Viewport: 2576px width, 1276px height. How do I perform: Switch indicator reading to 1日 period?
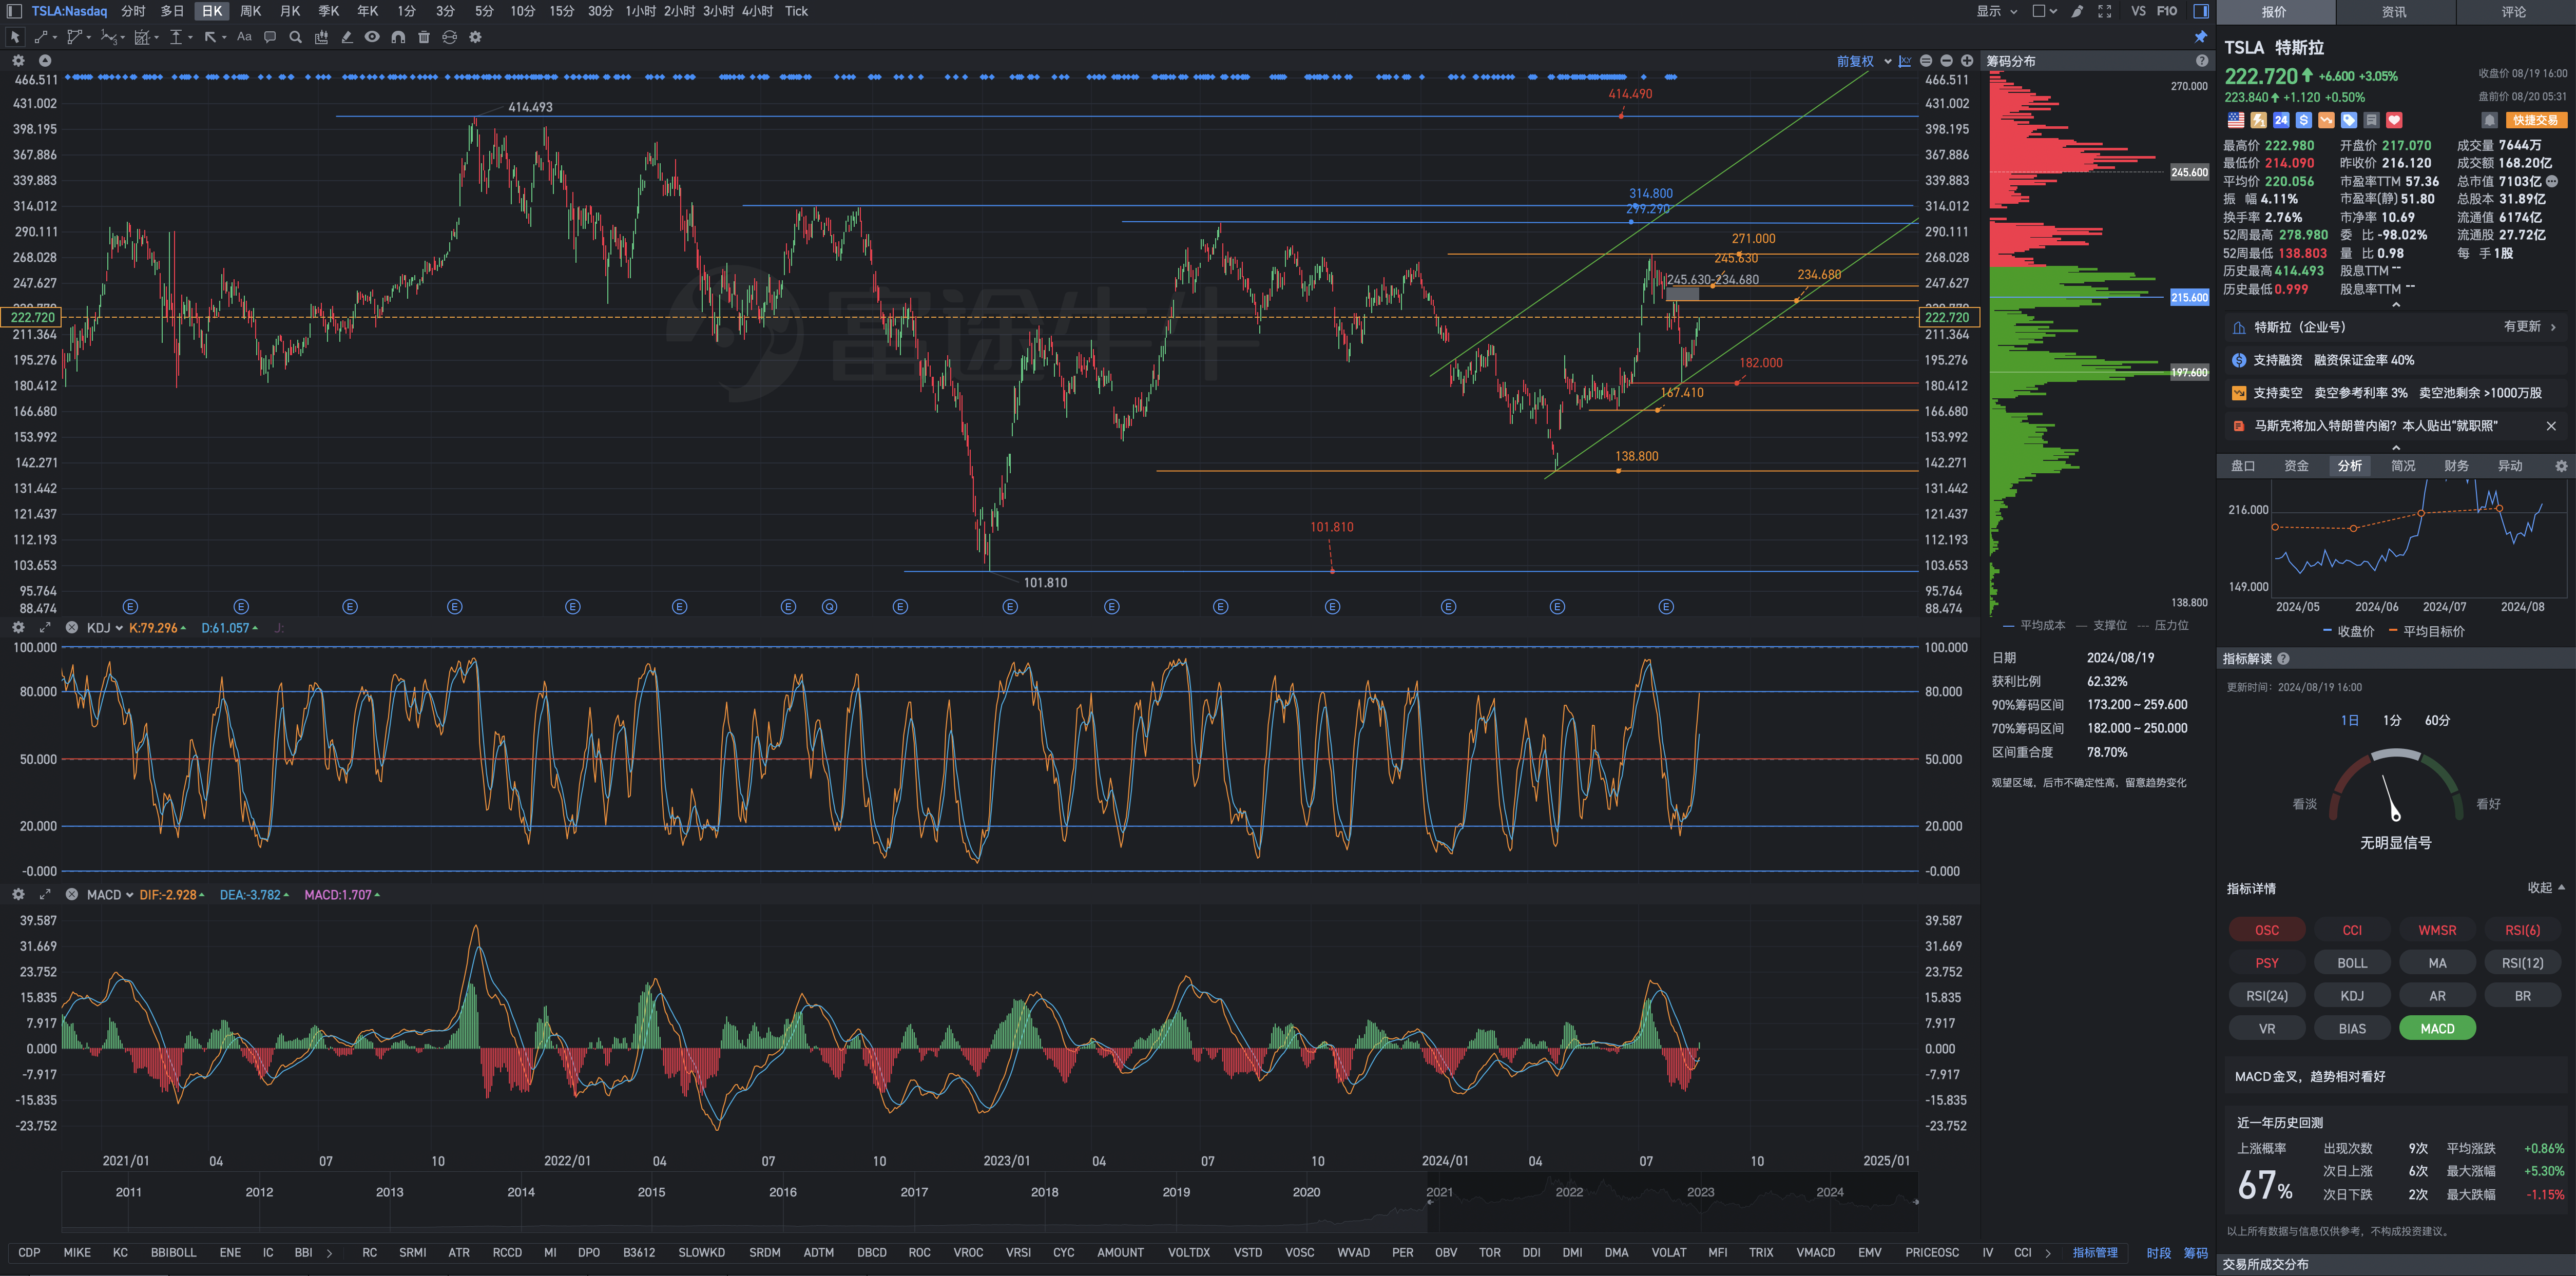2349,720
